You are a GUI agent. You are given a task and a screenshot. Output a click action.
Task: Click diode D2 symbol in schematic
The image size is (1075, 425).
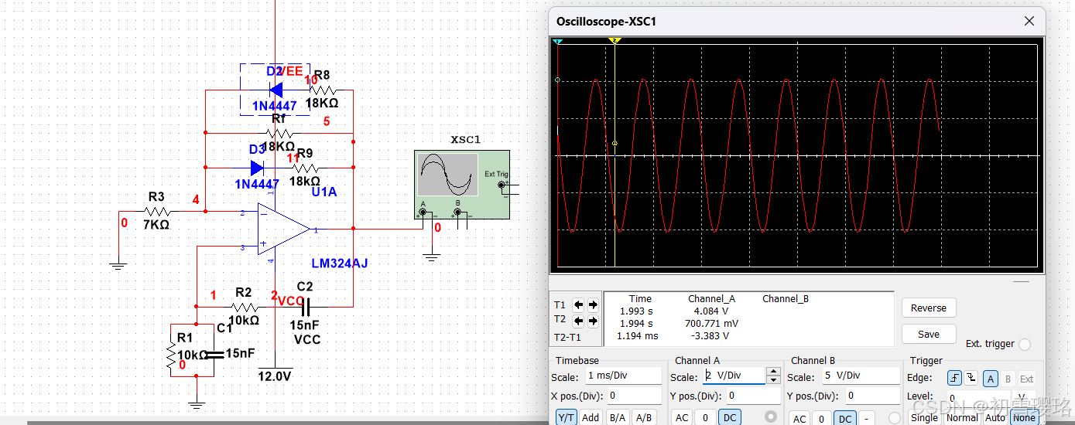tap(276, 91)
